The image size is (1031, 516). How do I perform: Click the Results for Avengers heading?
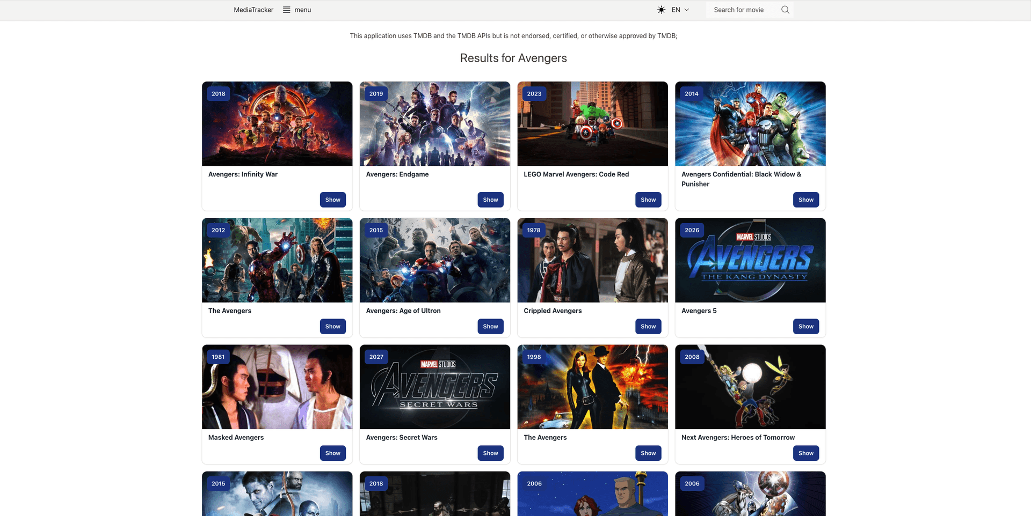click(x=513, y=58)
